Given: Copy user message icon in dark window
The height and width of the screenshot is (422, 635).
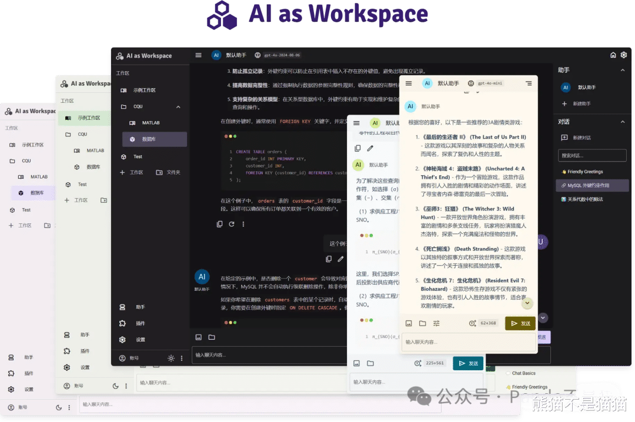Looking at the screenshot, I should (x=329, y=259).
